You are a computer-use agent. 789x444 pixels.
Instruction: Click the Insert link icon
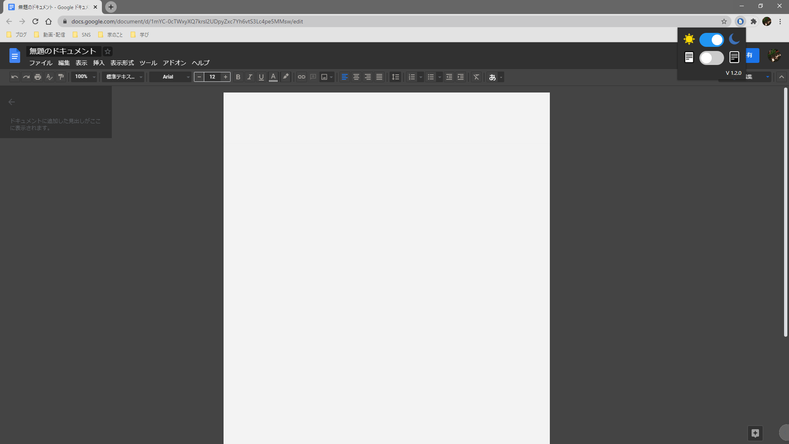pyautogui.click(x=301, y=76)
